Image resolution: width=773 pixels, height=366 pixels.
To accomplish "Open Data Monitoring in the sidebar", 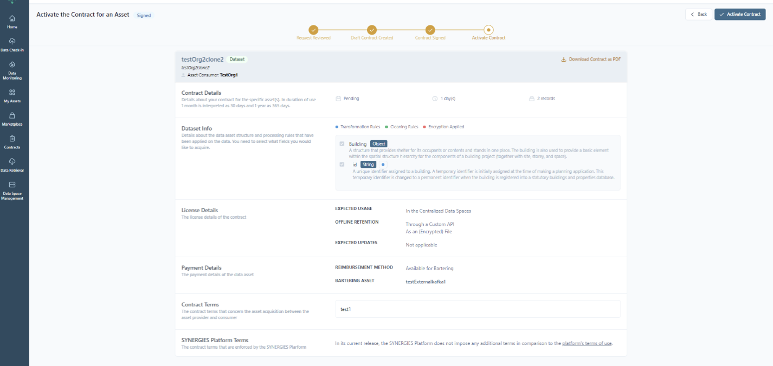I will point(12,64).
